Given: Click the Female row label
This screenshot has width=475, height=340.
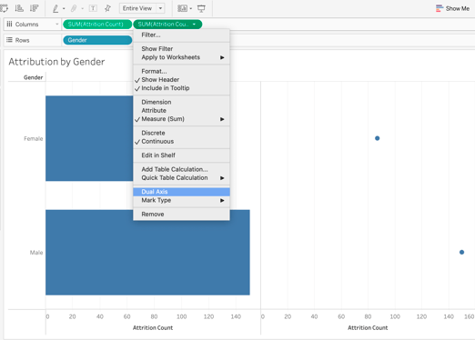Looking at the screenshot, I should pos(34,139).
